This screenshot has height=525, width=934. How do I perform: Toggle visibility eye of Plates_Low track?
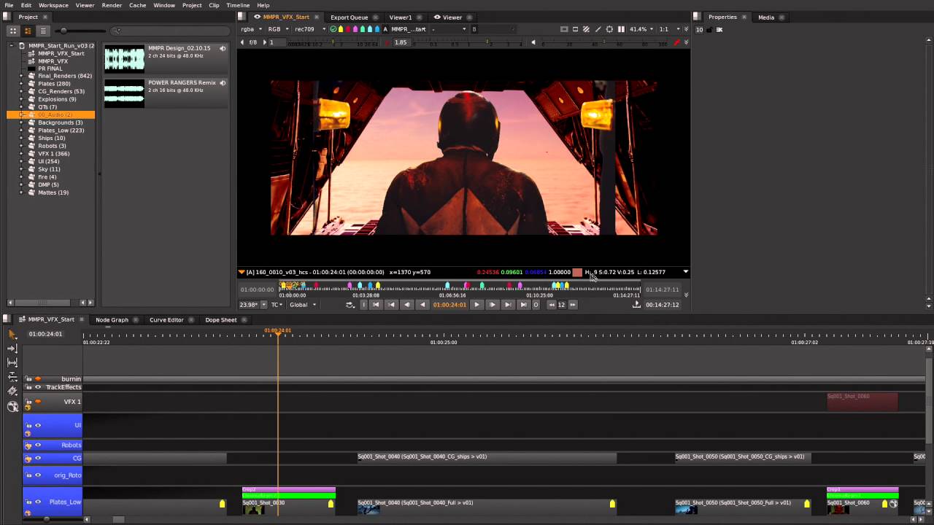click(x=38, y=502)
